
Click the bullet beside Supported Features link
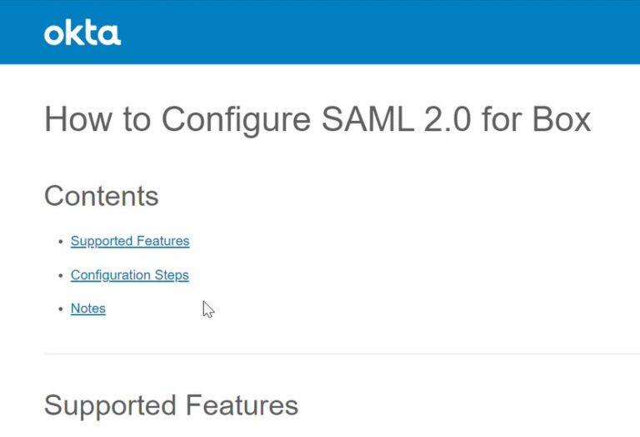click(x=60, y=242)
